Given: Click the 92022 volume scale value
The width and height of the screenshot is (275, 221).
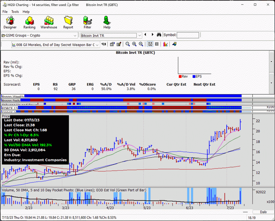Looking at the screenshot, I should [x=261, y=192].
